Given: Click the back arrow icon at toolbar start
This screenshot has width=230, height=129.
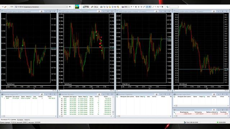Looking at the screenshot, I should pos(3,7).
